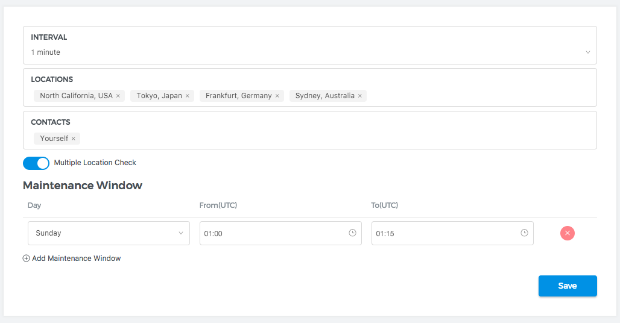620x323 pixels.
Task: Click the From(UTC) 01:00 time field
Action: point(271,233)
